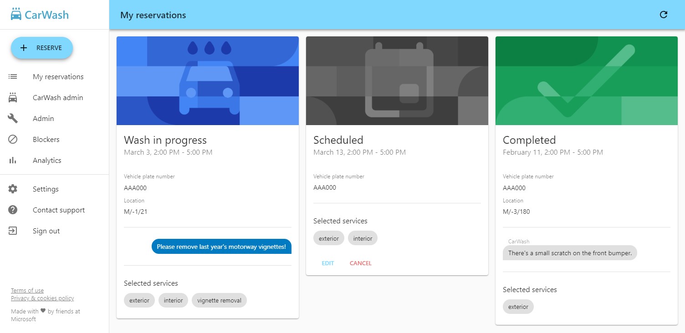Click the Sign out icon
The image size is (685, 333).
14,231
